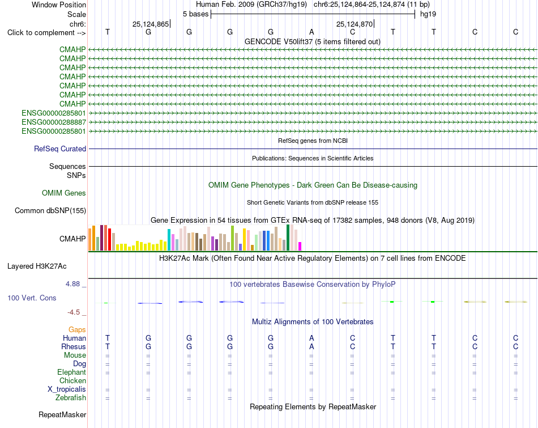Screen dimensions: 538x428
Task: Select the 'Mouse' species label
Action: coord(75,355)
